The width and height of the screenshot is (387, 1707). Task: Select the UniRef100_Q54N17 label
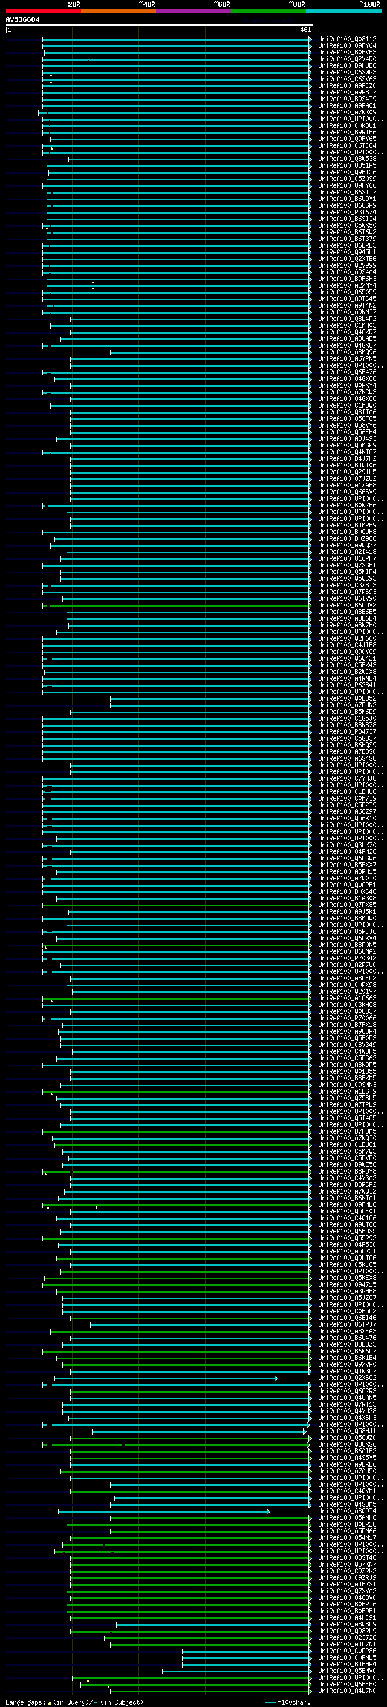pyautogui.click(x=347, y=1537)
